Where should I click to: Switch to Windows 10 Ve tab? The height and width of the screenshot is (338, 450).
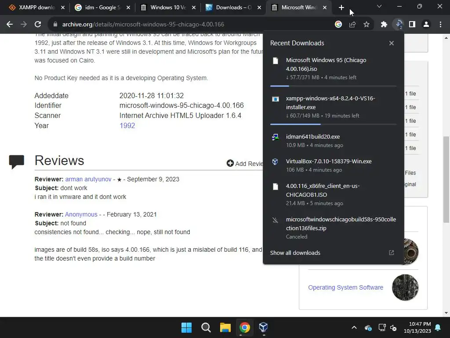coord(167,7)
